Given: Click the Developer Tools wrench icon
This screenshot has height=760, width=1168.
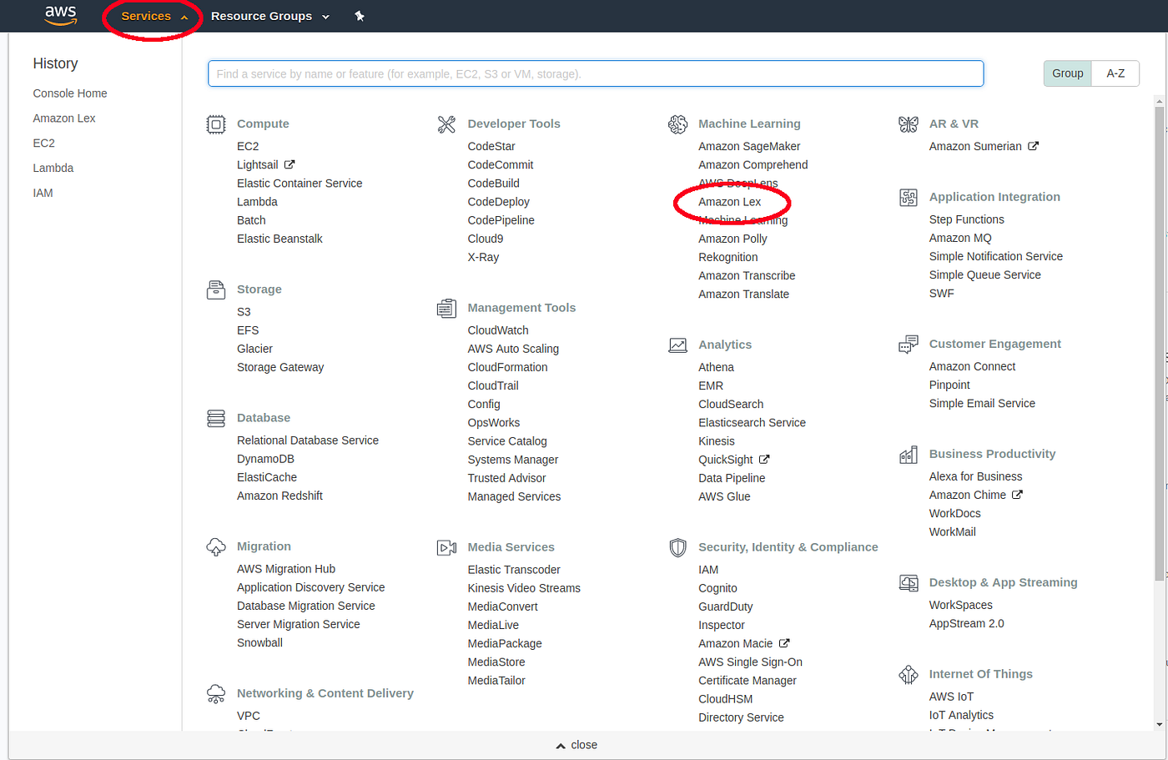Looking at the screenshot, I should (446, 124).
